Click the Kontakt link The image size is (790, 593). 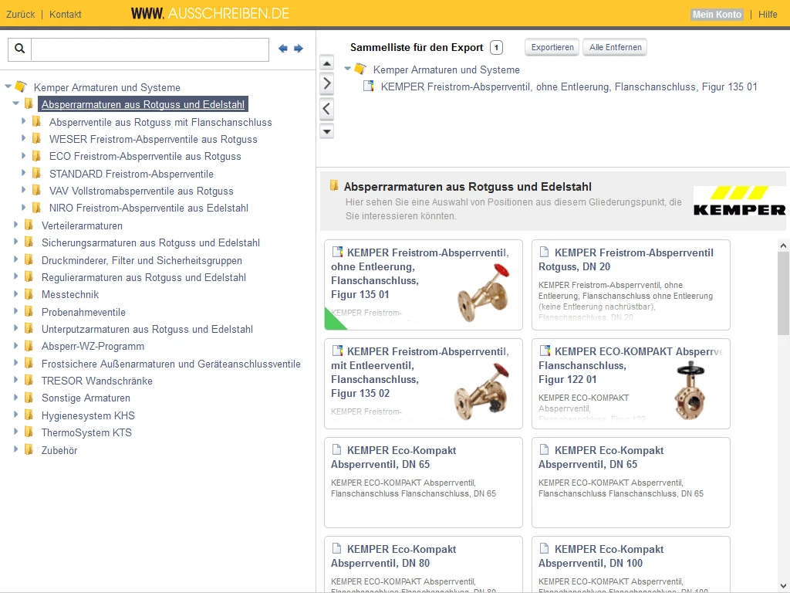(x=65, y=14)
